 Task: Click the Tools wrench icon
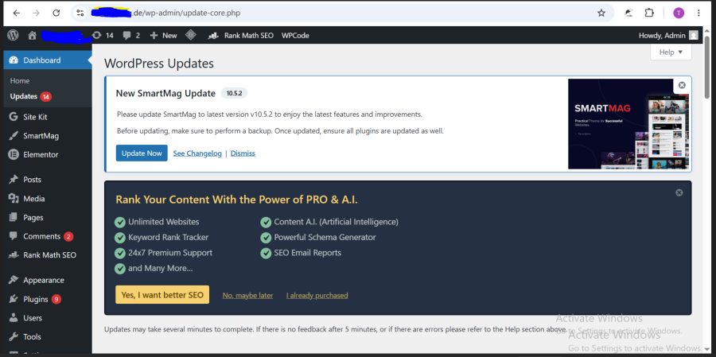(14, 336)
